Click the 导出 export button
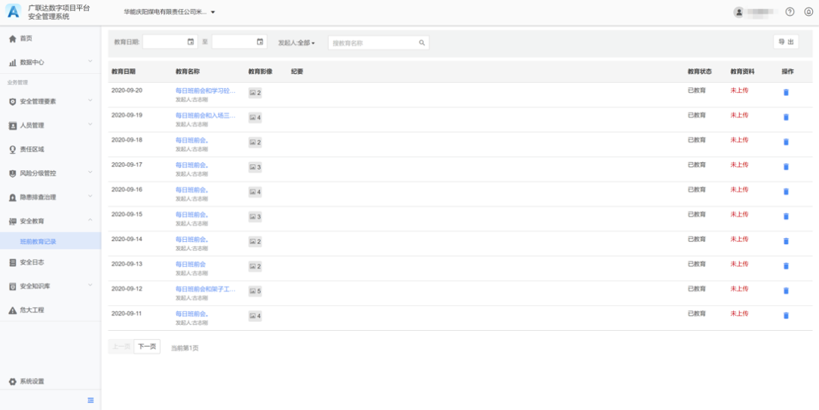819x410 pixels. [786, 42]
